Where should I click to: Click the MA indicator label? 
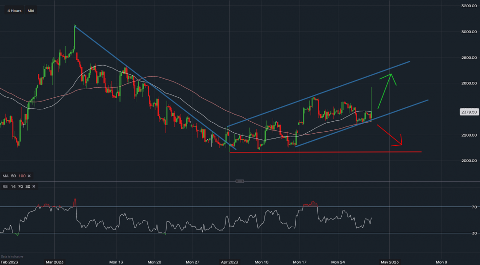point(5,176)
